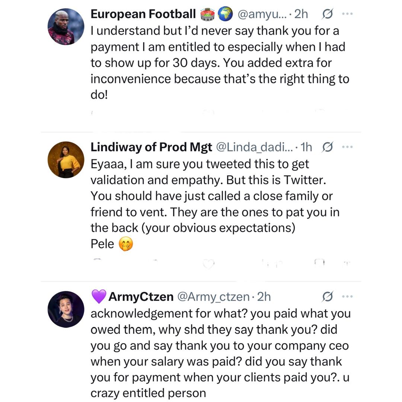The image size is (402, 402).
Task: Open the more options menu on ArmyCtzen's tweet
Action: point(348,296)
